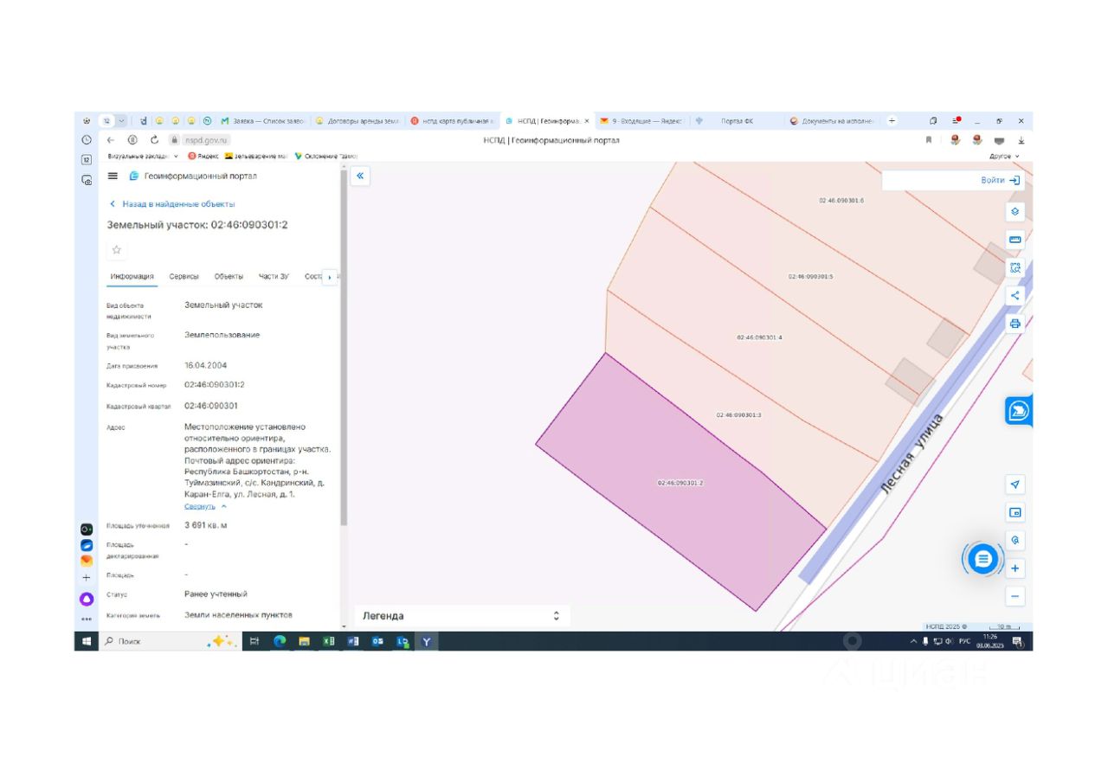Switch to the Сервисы tab
Screen dimensions: 1108x783
(x=184, y=276)
